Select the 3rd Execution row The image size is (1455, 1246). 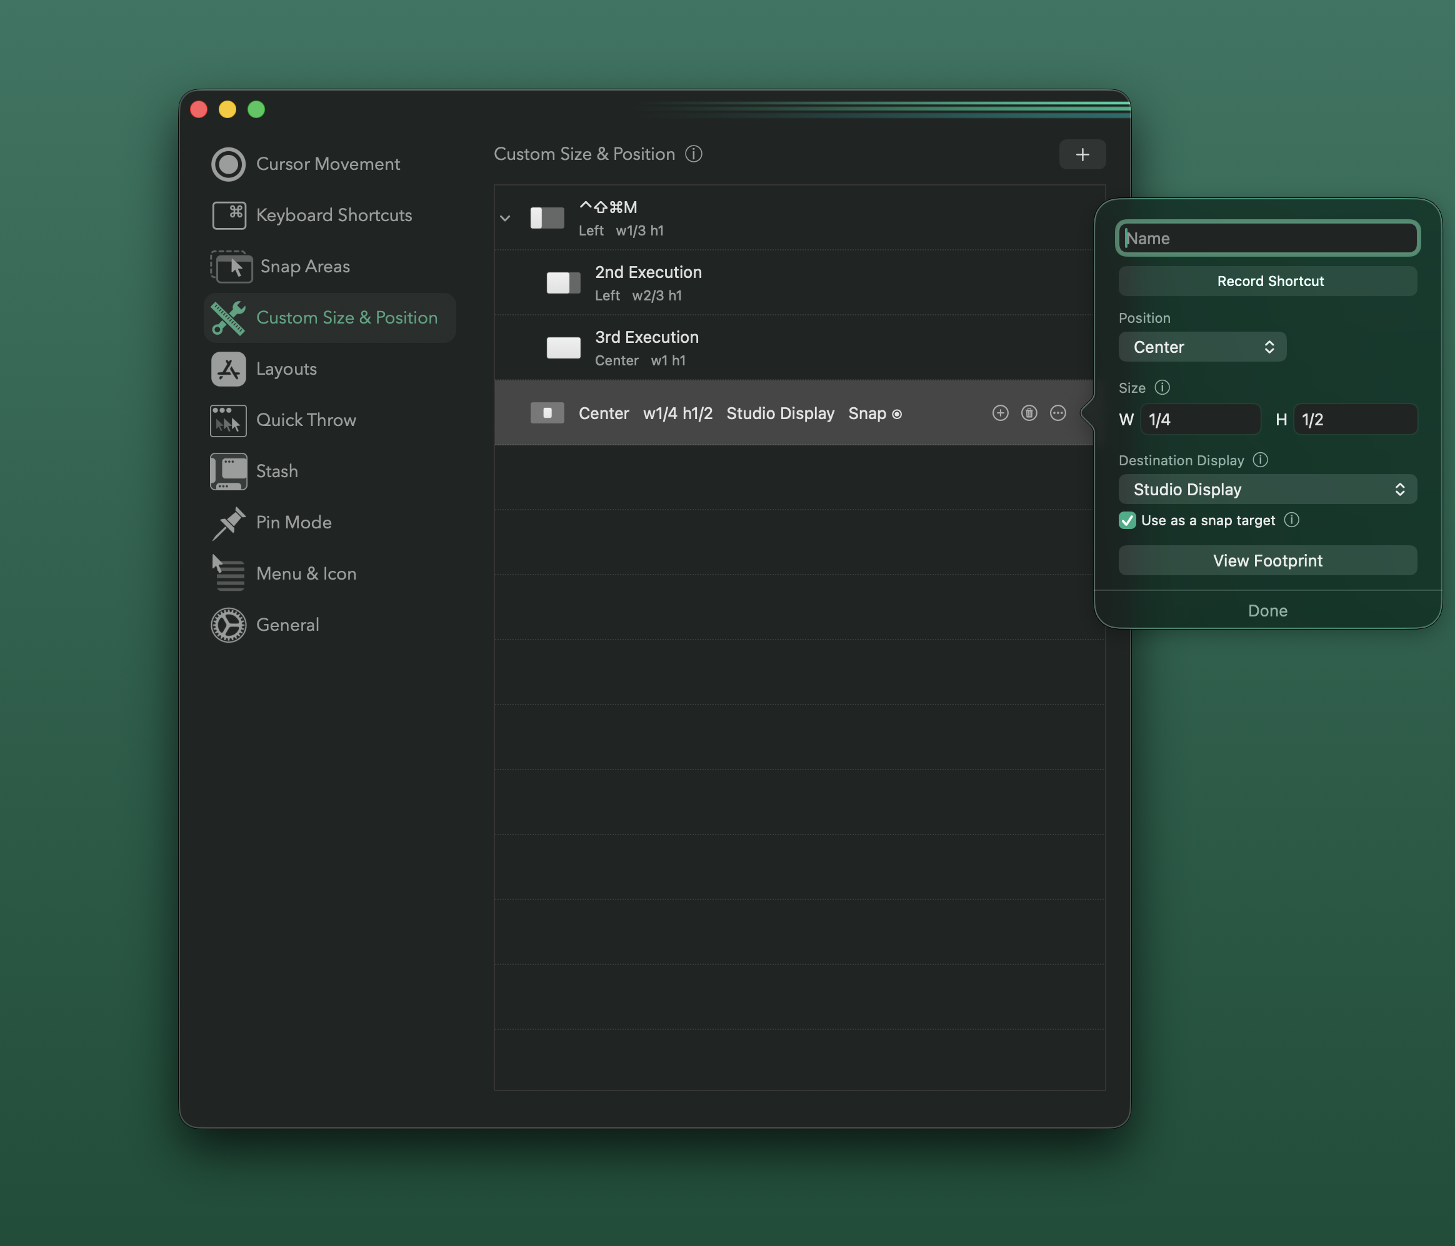point(799,348)
